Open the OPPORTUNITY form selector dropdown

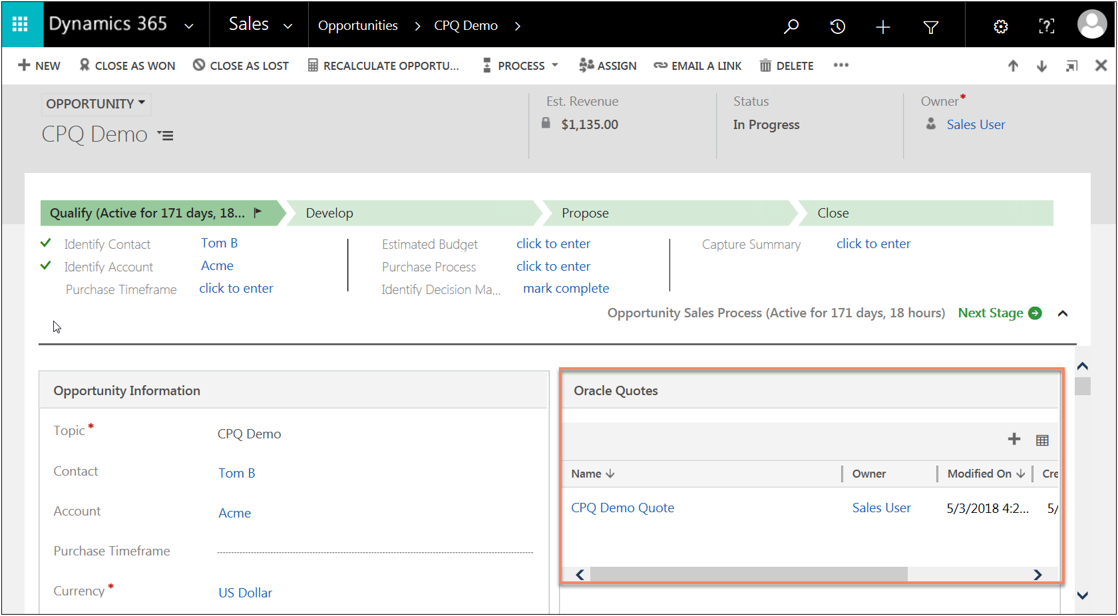coord(96,104)
